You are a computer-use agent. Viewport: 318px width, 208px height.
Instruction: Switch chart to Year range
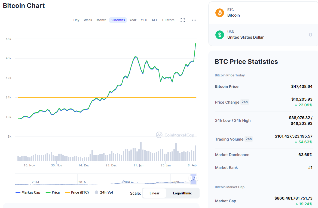[x=133, y=20]
